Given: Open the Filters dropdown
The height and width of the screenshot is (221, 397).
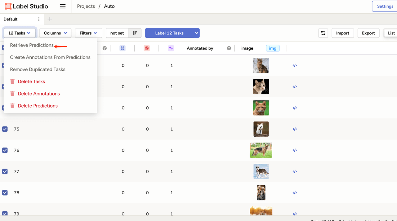Looking at the screenshot, I should click(x=88, y=33).
